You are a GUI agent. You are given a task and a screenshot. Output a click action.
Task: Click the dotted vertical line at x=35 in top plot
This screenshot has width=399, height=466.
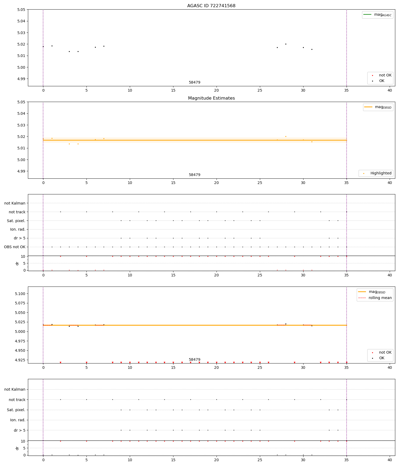point(346,48)
